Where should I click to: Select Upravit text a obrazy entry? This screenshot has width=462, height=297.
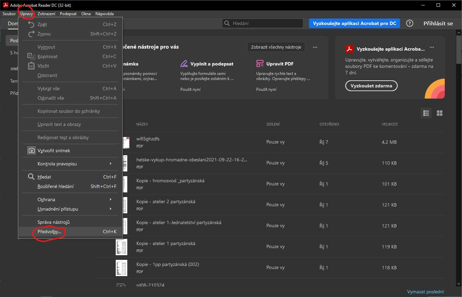70,124
